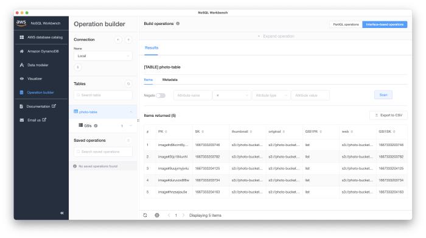Viewport: 426px width, 238px height.
Task: Switch to PartiQL operations
Action: click(346, 24)
